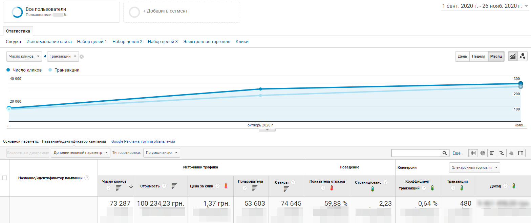Collapse the chart using the arrow handle

[267, 129]
